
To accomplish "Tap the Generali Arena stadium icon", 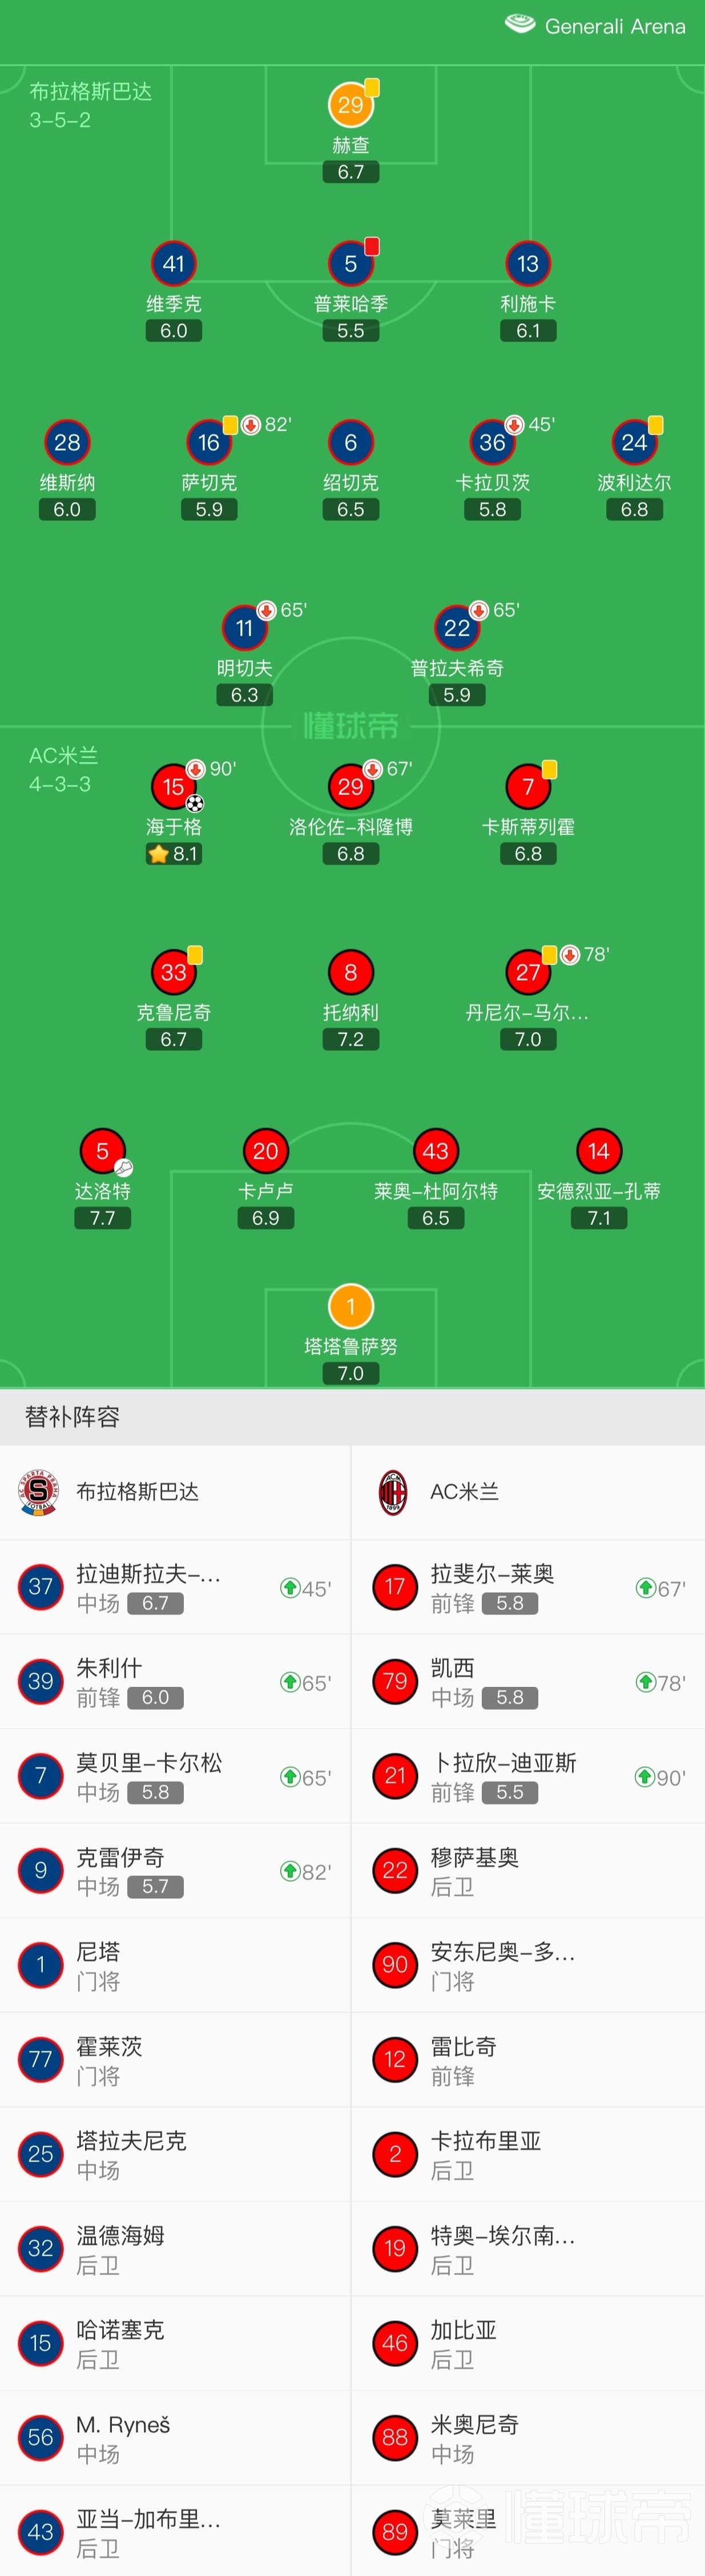I will [520, 25].
